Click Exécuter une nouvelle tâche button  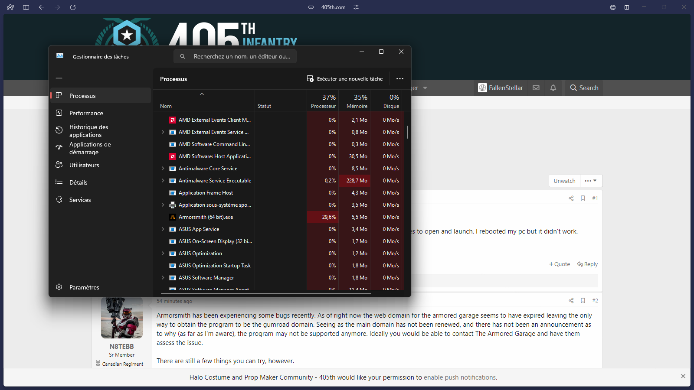[345, 79]
